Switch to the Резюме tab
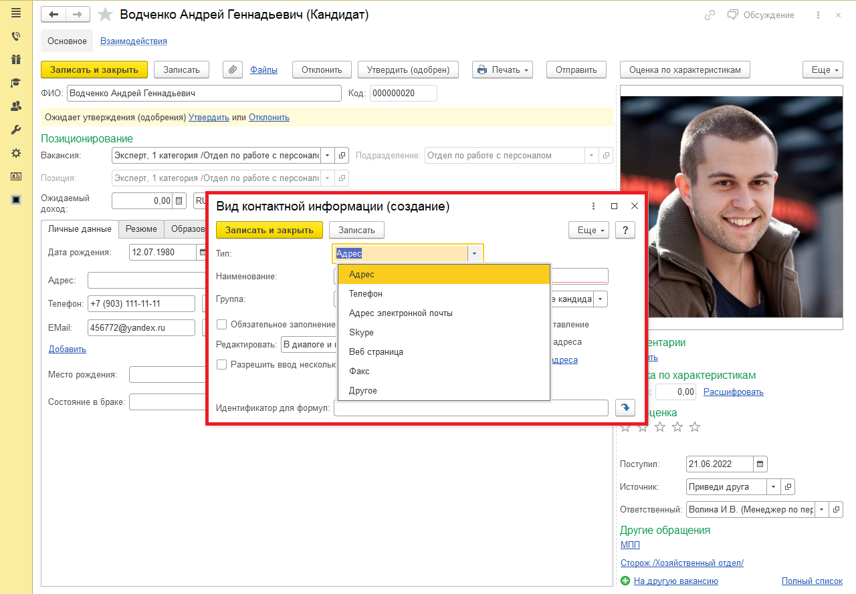The image size is (856, 594). (141, 229)
